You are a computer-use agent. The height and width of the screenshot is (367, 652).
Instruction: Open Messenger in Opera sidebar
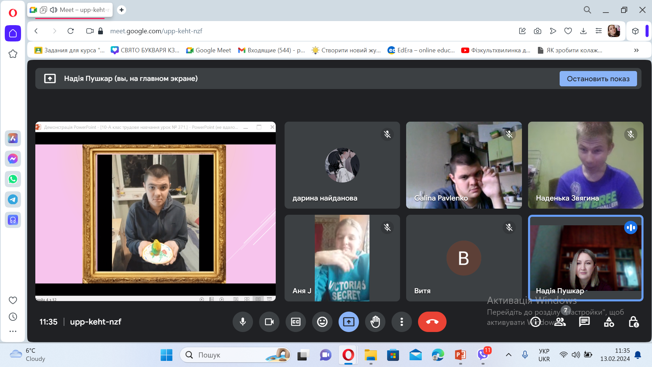(x=13, y=159)
